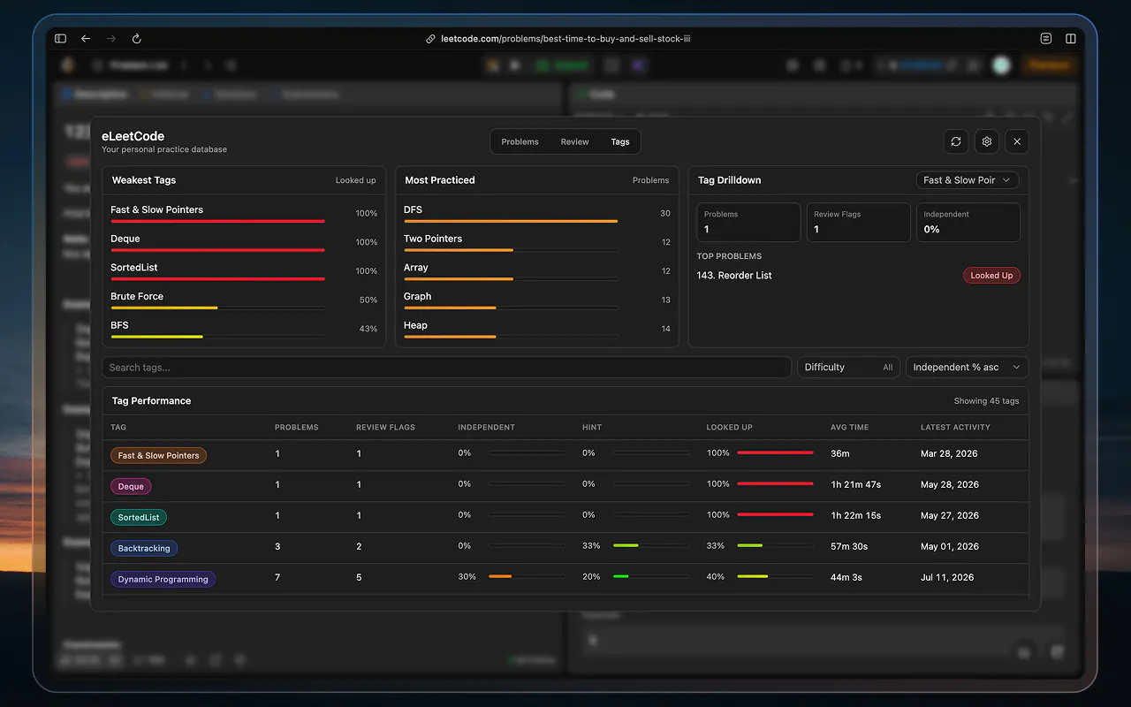The width and height of the screenshot is (1131, 707).
Task: Close the eLeetCode panel with X
Action: coord(1017,141)
